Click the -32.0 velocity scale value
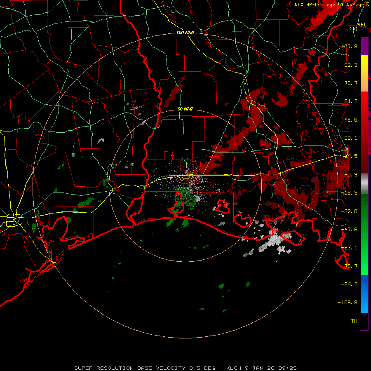Screen dimensions: 371x371 pyautogui.click(x=349, y=211)
